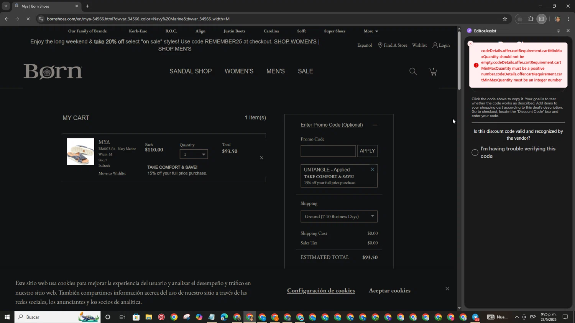This screenshot has width=575, height=323.
Task: Open the MEN'S menu
Action: tap(276, 71)
